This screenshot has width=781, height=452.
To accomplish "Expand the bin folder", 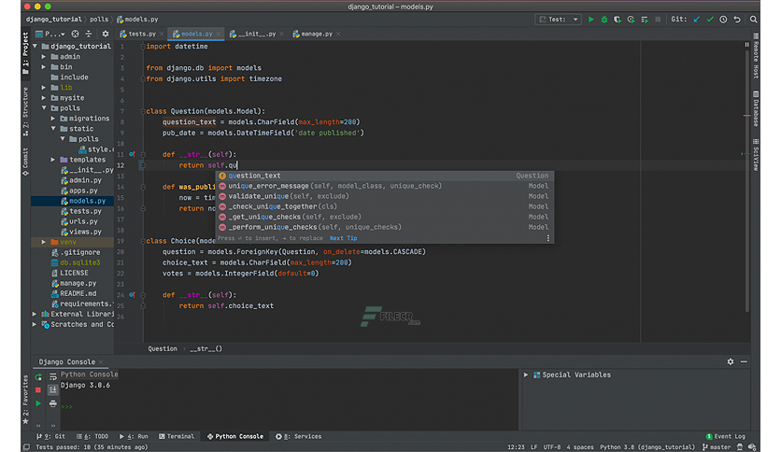I will pos(44,66).
